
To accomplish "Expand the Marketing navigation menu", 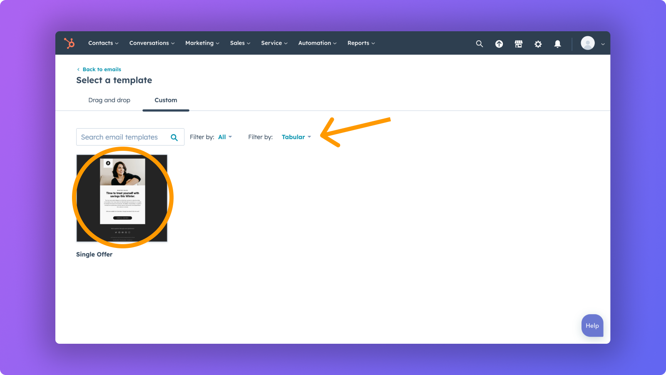I will coord(202,43).
